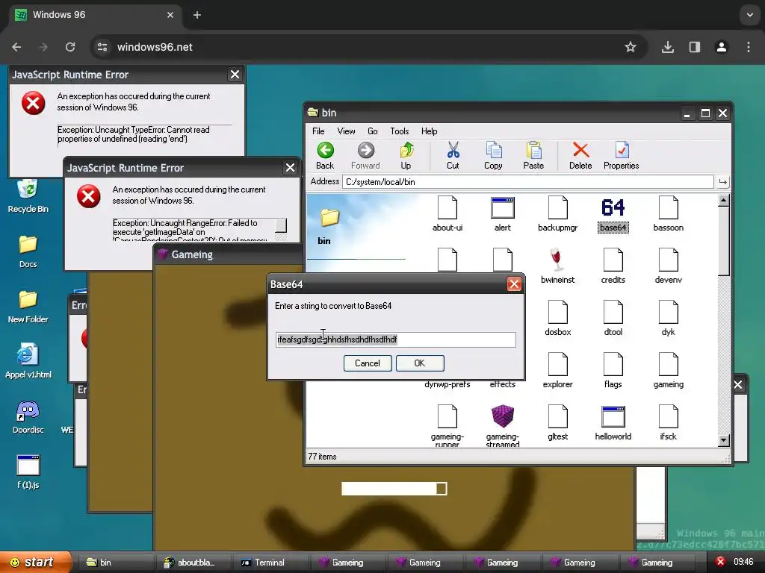Click the Gameing window slider handle
Viewport: 765px width, 573px height.
tap(441, 489)
